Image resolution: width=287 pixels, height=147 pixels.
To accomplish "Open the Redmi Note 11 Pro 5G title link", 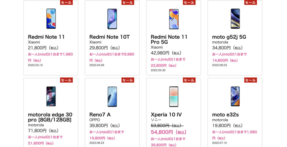I will (x=169, y=39).
